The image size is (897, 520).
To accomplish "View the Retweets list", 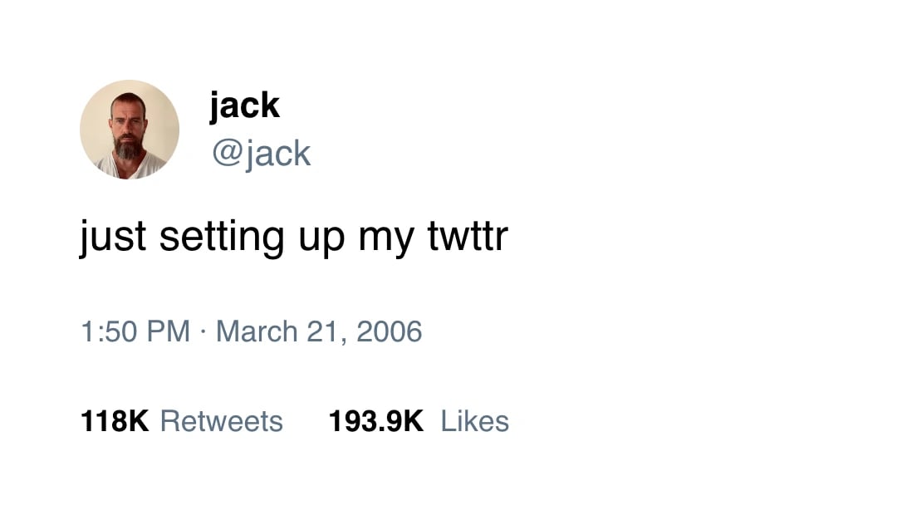I will coord(221,421).
